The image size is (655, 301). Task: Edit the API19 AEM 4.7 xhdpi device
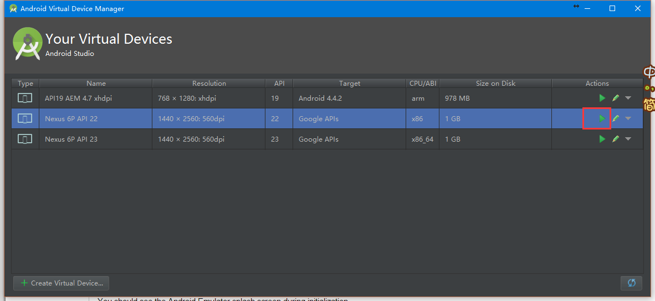[x=616, y=98]
